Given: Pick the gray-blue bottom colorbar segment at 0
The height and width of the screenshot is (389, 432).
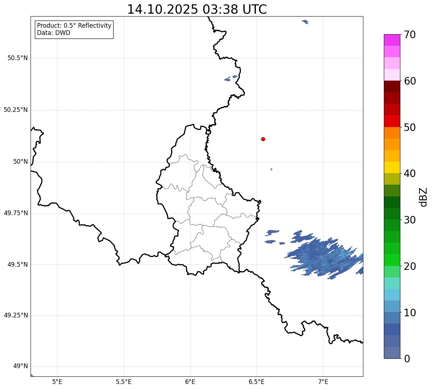Looking at the screenshot, I should 392,353.
